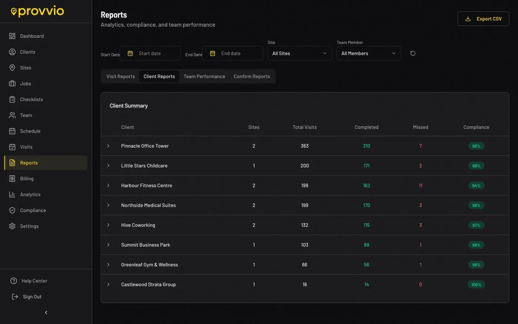Open the Compliance shield icon

[12, 210]
